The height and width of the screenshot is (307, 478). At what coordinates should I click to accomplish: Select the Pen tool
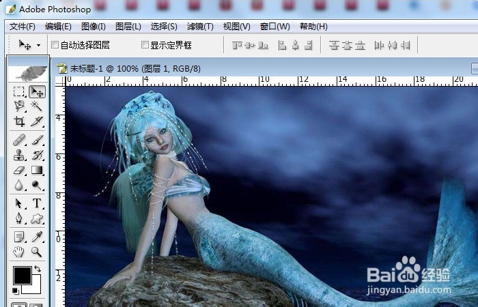(19, 218)
